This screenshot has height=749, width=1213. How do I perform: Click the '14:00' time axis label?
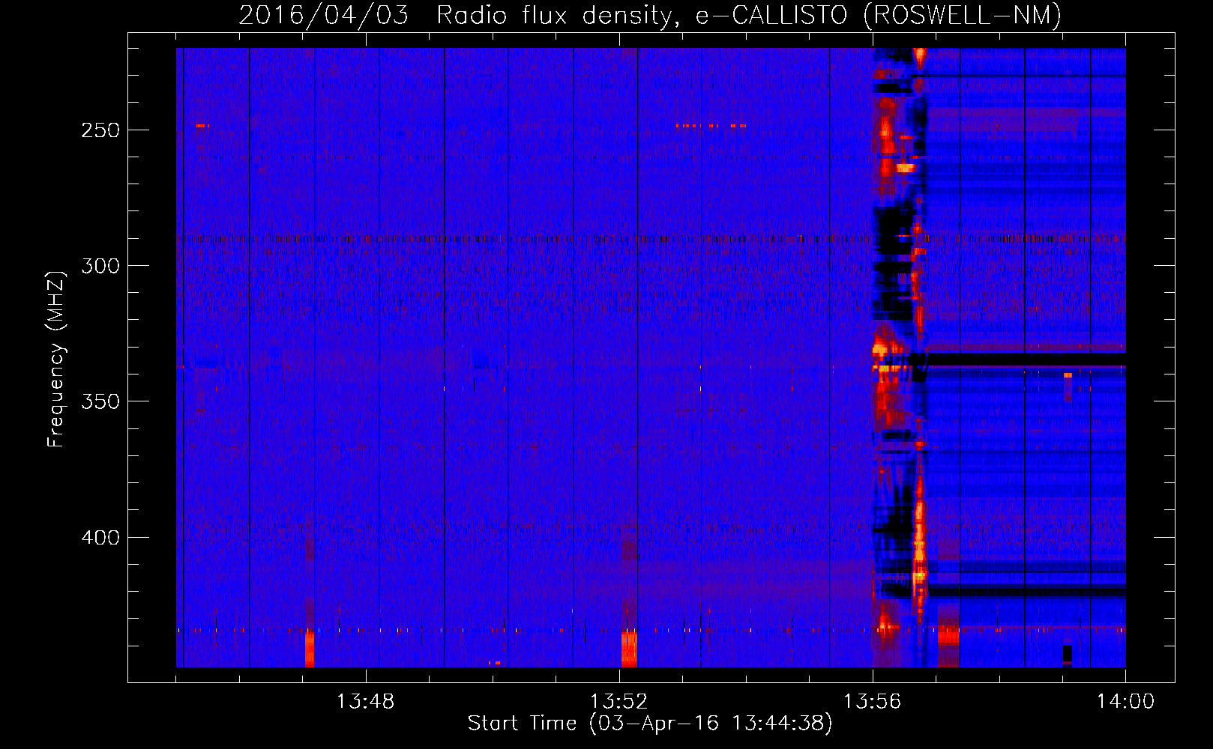click(1125, 702)
